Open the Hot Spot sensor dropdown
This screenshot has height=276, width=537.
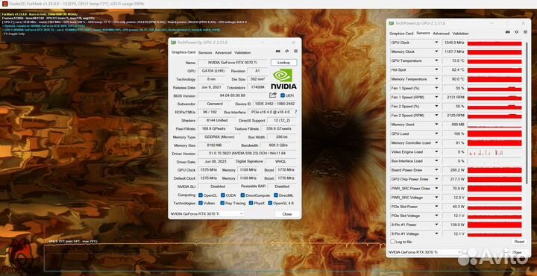436,70
